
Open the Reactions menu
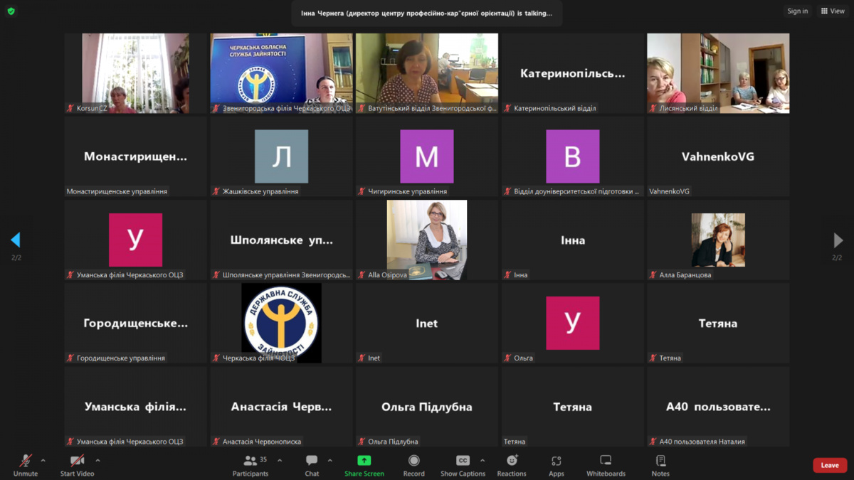point(512,466)
